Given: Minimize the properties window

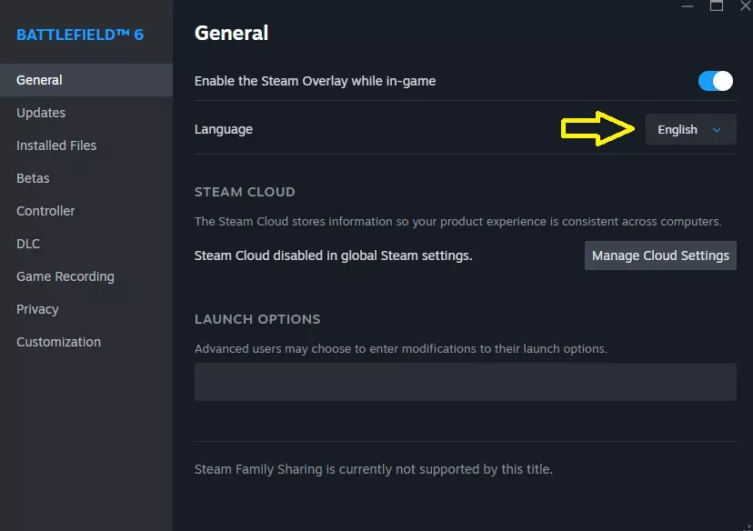Looking at the screenshot, I should [688, 6].
